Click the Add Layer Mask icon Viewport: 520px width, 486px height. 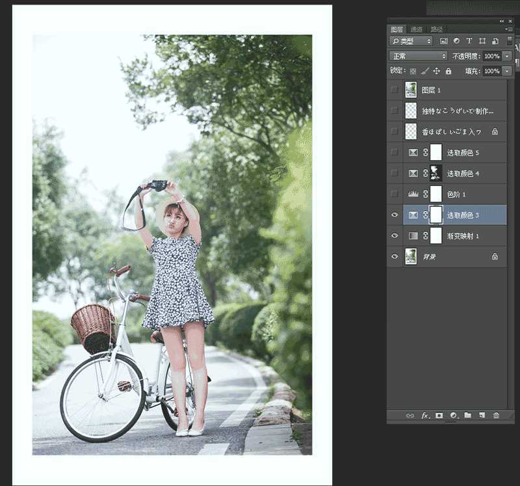(439, 415)
